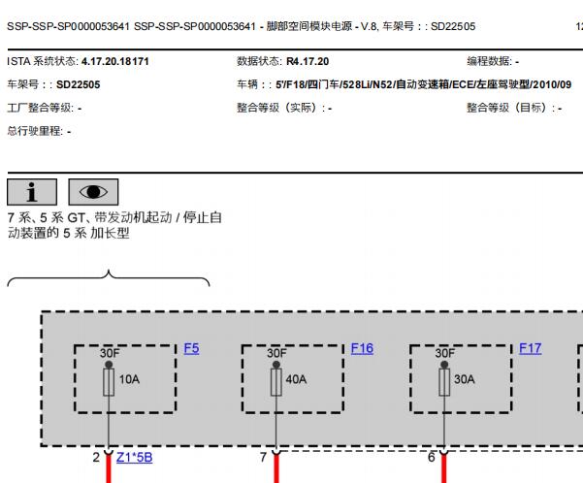
Task: Open the F5 fuse link
Action: (191, 348)
